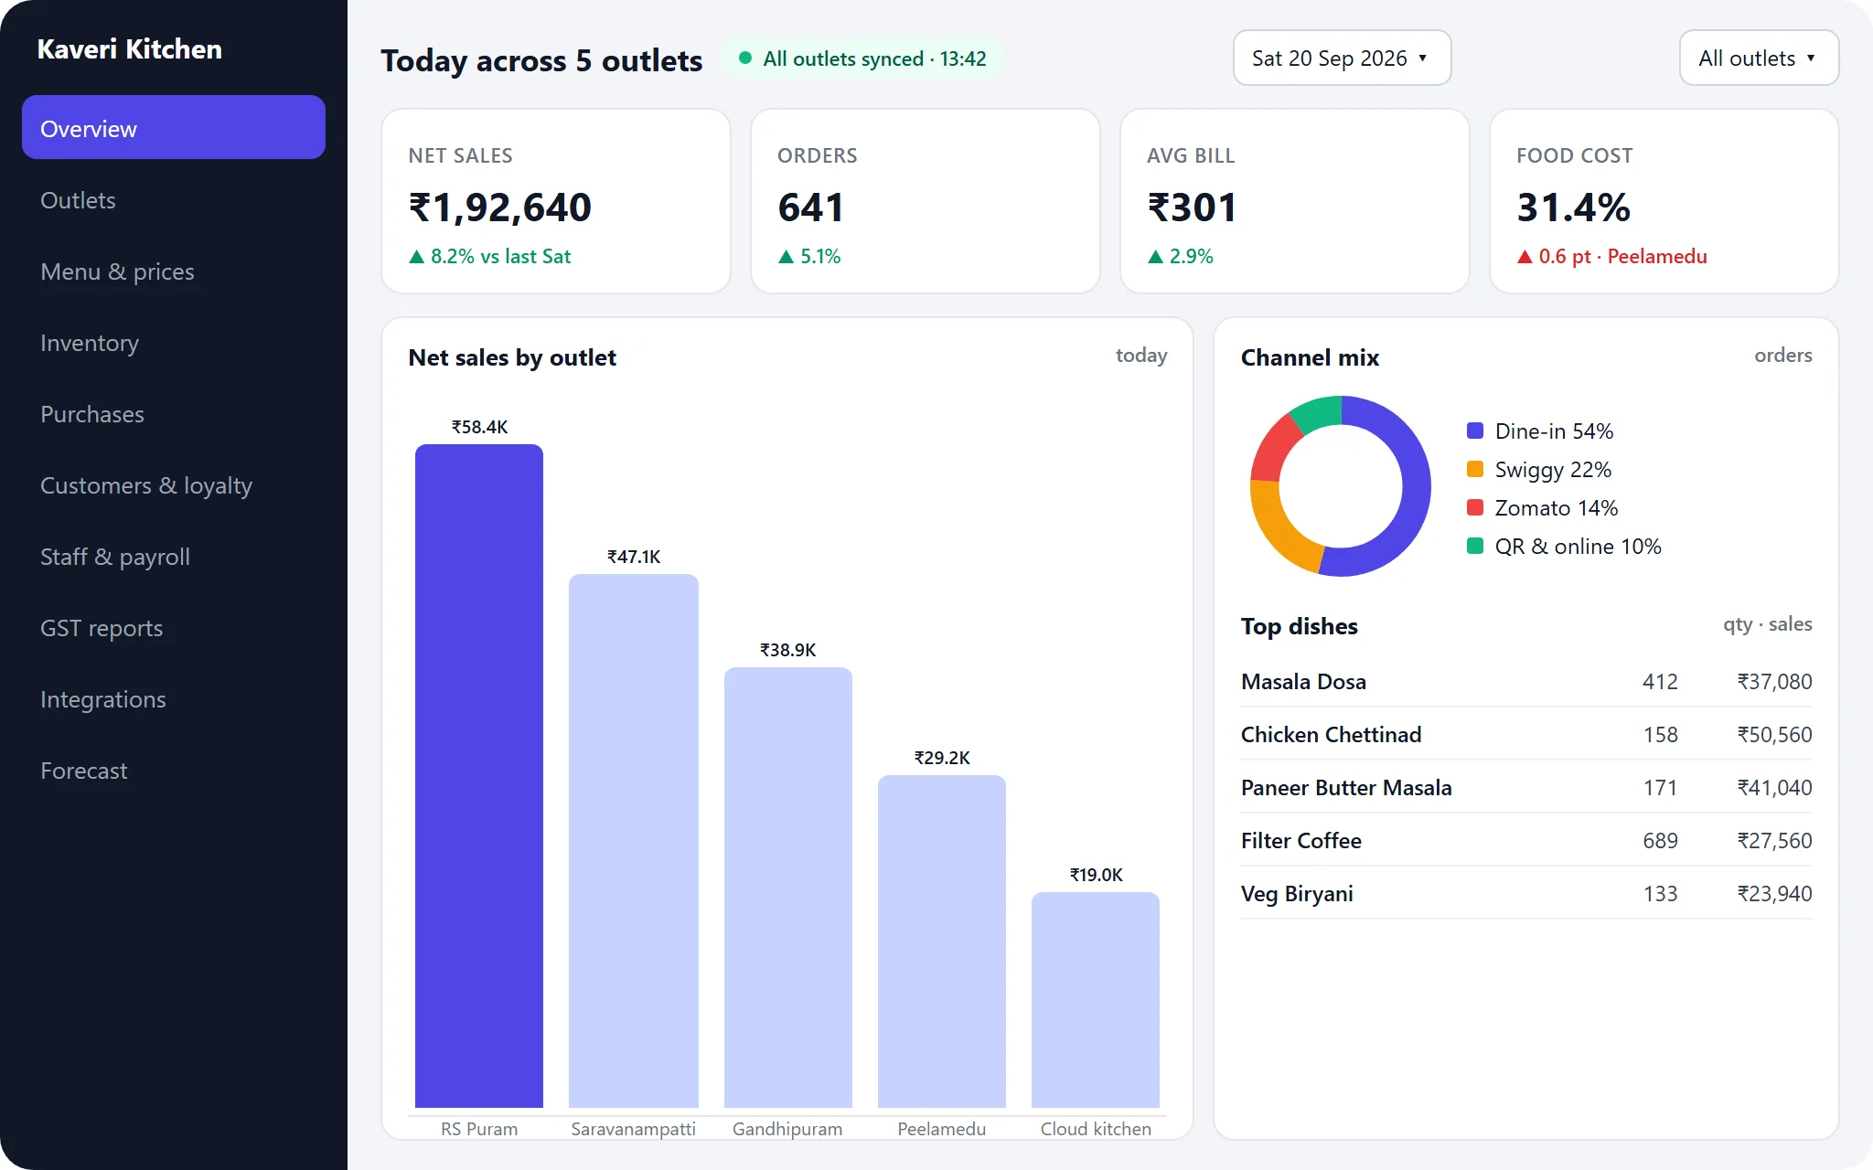This screenshot has width=1873, height=1170.
Task: Open the Orders card showing 641
Action: pyautogui.click(x=926, y=201)
